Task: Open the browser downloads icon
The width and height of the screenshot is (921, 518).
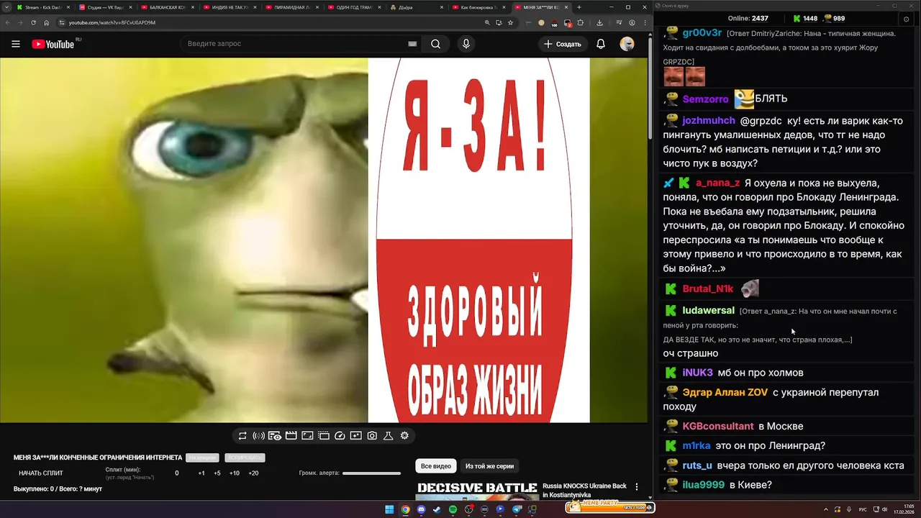Action: pyautogui.click(x=600, y=22)
